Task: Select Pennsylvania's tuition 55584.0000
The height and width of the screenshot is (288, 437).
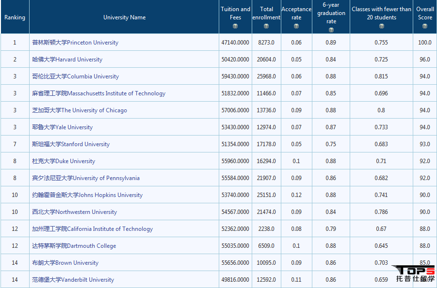Action: point(235,178)
